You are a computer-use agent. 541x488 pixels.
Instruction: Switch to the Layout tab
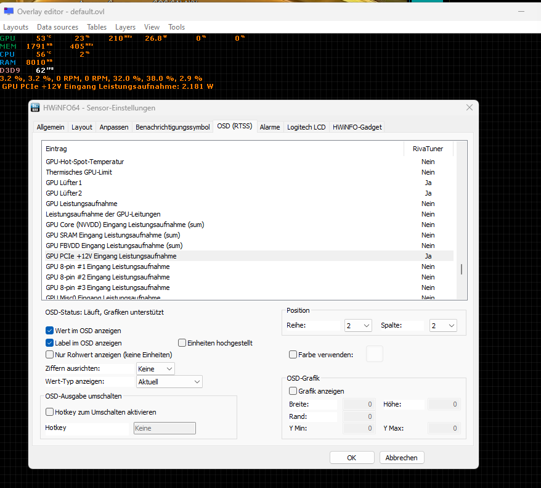click(x=82, y=127)
